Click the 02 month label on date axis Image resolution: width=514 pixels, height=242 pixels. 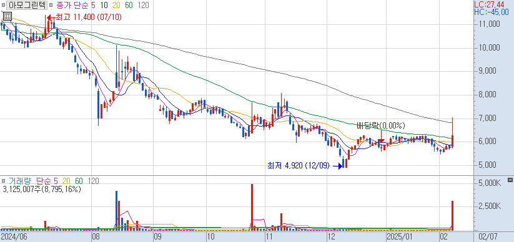443,236
